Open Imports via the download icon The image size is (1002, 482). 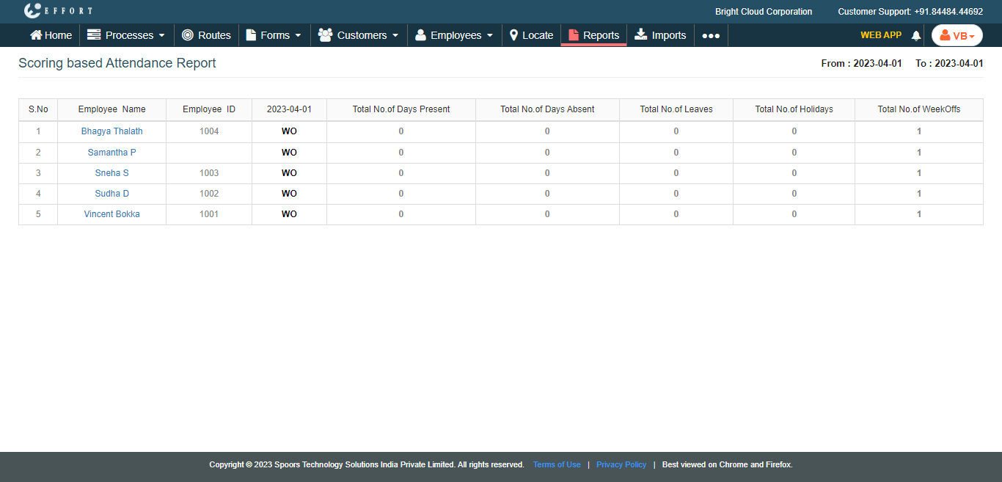641,34
